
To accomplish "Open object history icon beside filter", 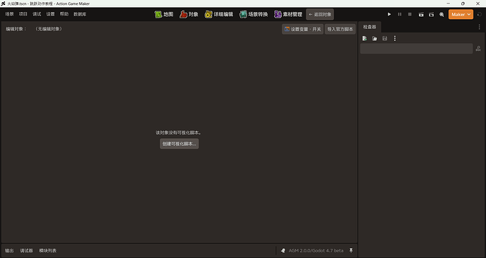I will [x=478, y=49].
